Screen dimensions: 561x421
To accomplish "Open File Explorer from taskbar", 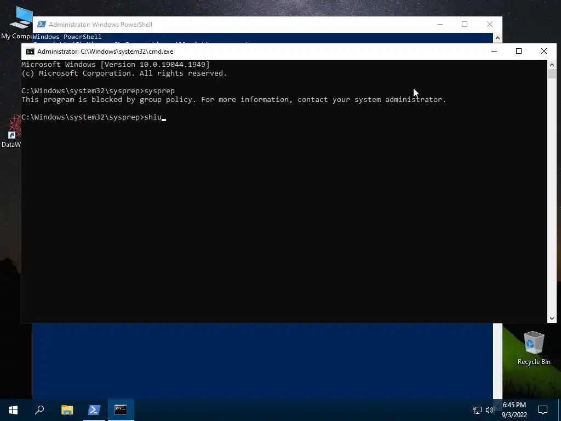I will point(67,410).
